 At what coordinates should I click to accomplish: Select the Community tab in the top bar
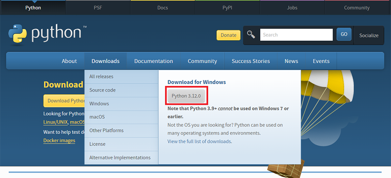357,8
